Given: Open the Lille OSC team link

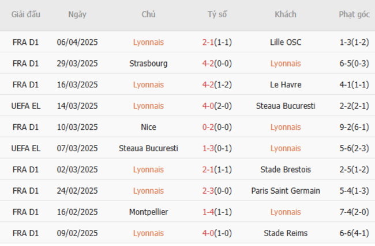Looking at the screenshot, I should (x=285, y=42).
